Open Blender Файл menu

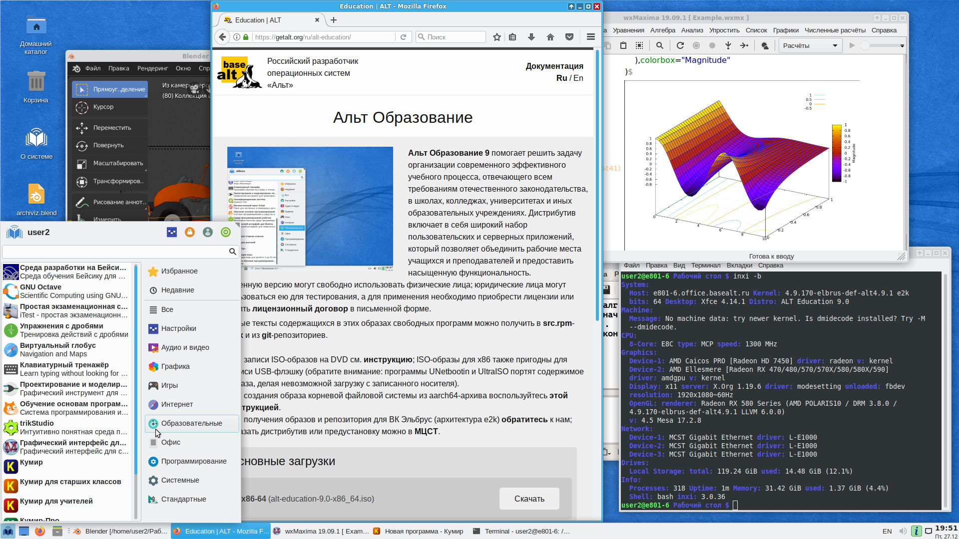[93, 68]
